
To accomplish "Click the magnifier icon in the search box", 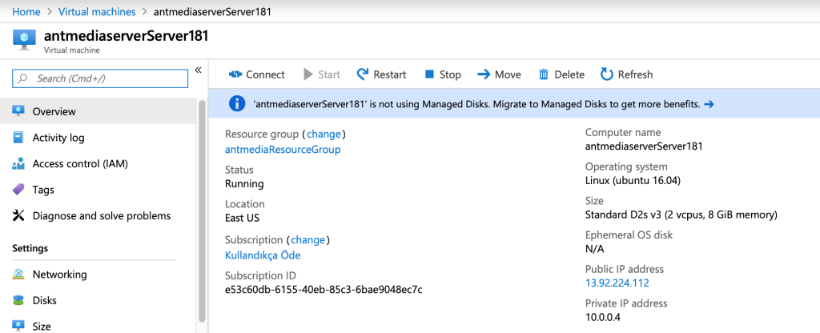I will [x=22, y=79].
